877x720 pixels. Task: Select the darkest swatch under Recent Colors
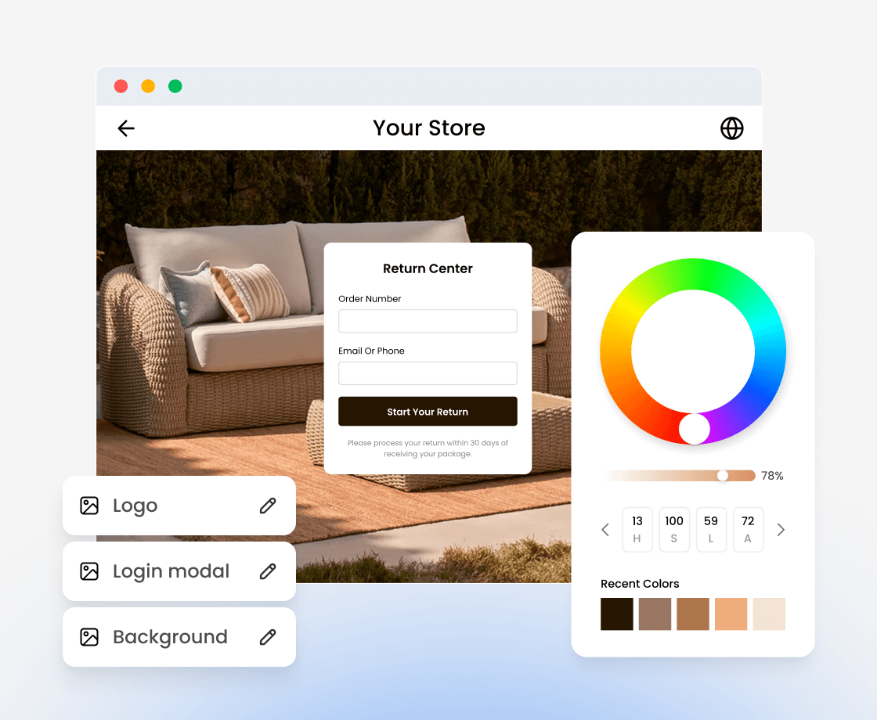click(x=616, y=614)
